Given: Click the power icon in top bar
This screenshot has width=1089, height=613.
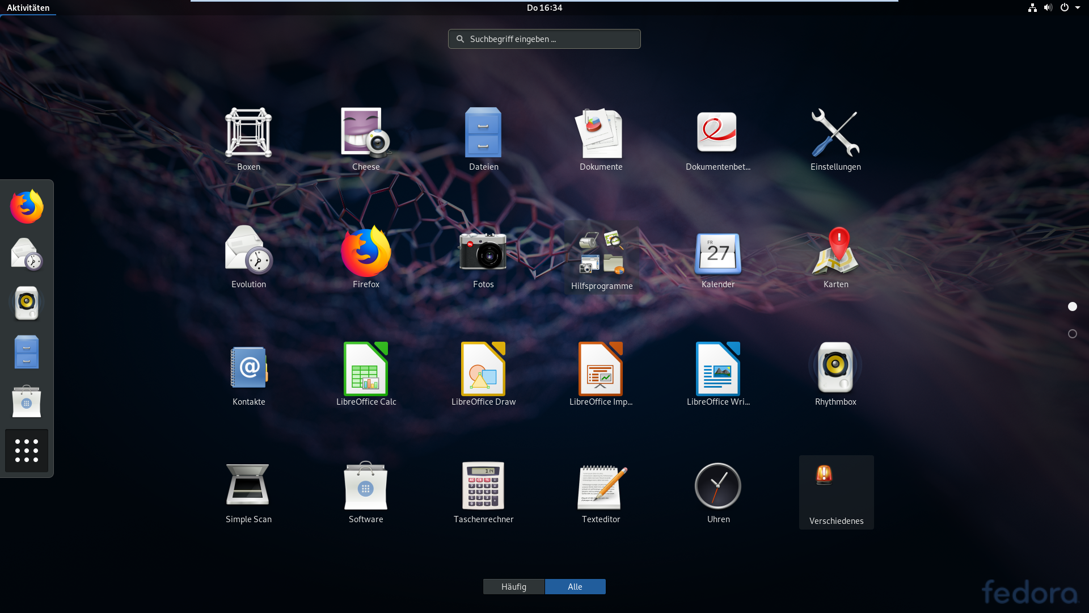Looking at the screenshot, I should (x=1065, y=8).
